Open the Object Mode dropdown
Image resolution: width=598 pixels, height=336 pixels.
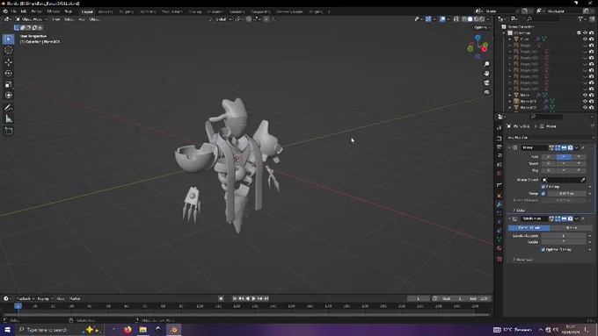(32, 19)
